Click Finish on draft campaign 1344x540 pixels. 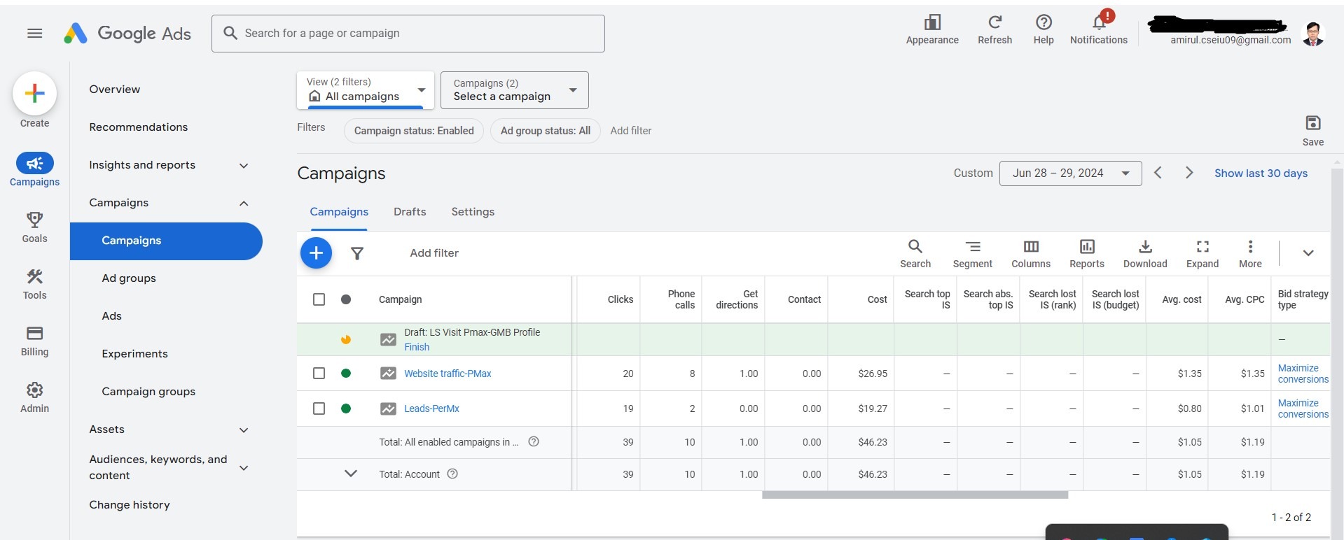coord(417,347)
